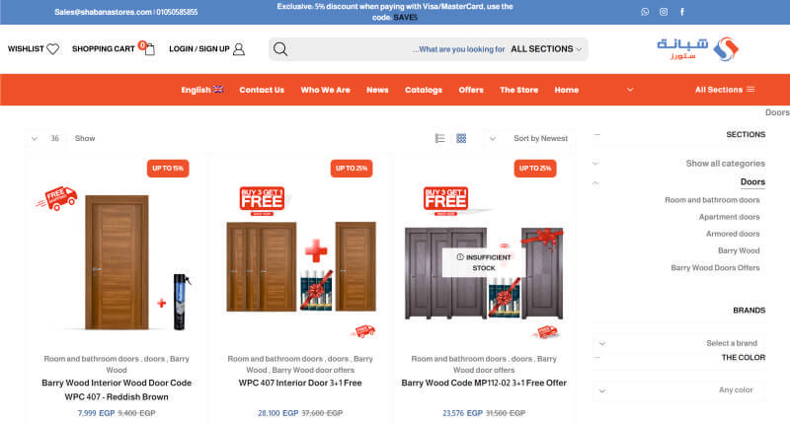Open the Sort by Newest dropdown

(529, 138)
